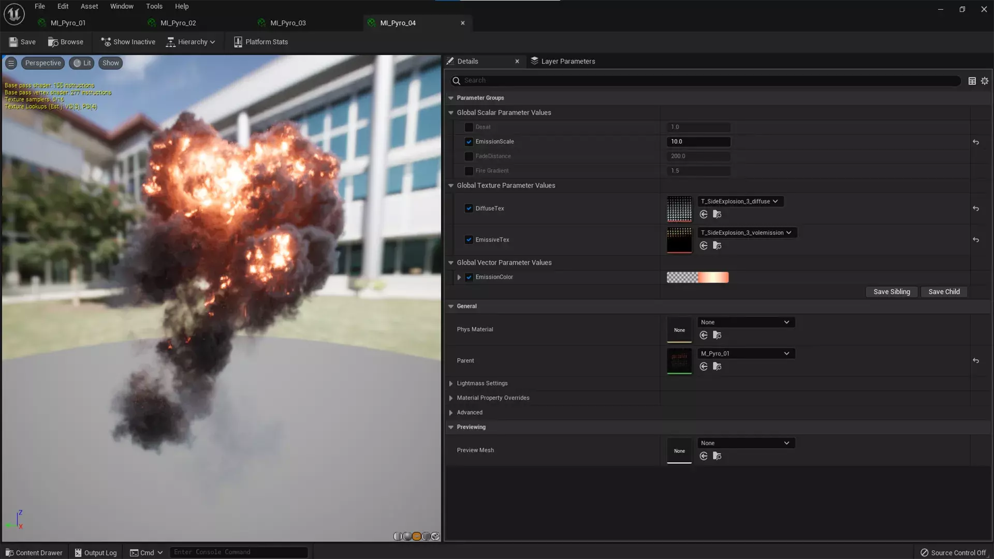This screenshot has width=994, height=559.
Task: Reset EmissionScale to default arrow
Action: tap(975, 142)
